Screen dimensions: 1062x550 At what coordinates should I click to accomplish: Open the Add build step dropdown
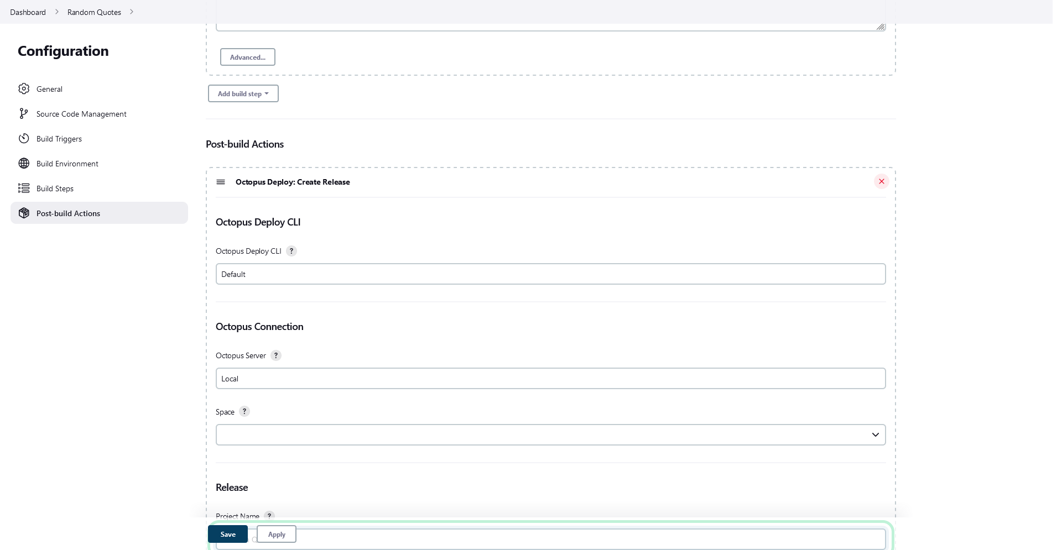coord(243,93)
